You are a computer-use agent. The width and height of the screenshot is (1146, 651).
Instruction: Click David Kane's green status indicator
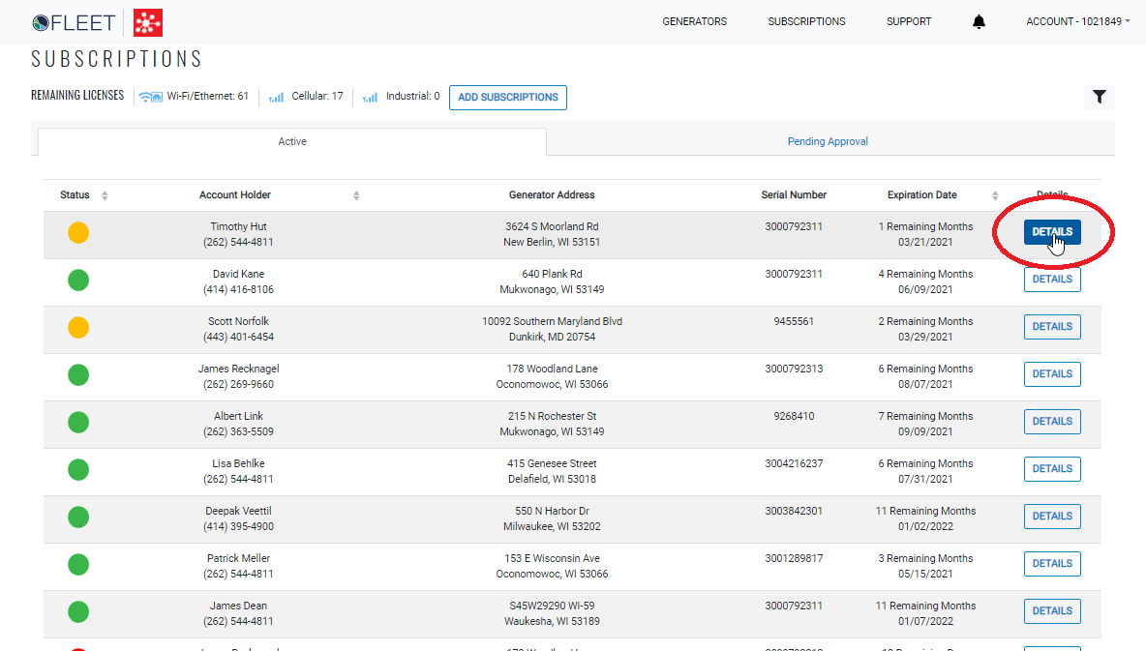(x=78, y=281)
